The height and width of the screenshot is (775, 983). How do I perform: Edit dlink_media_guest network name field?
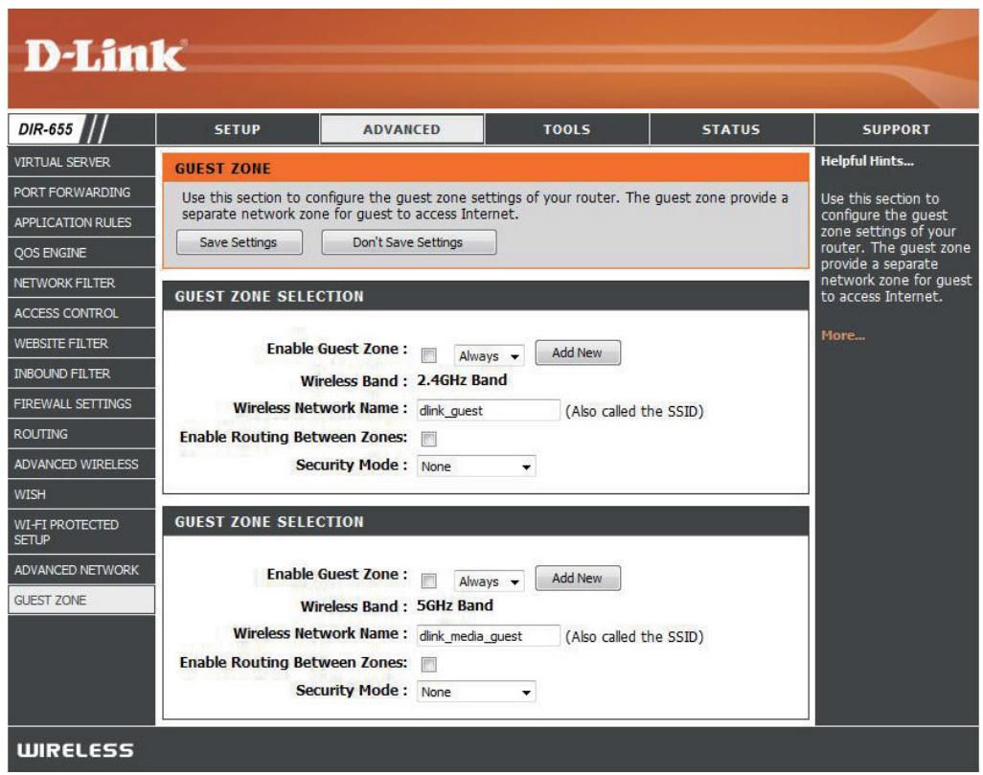[488, 636]
